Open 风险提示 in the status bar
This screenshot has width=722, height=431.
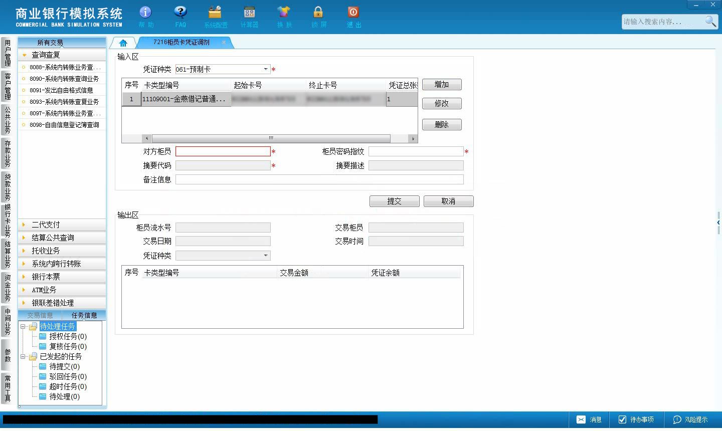(690, 419)
